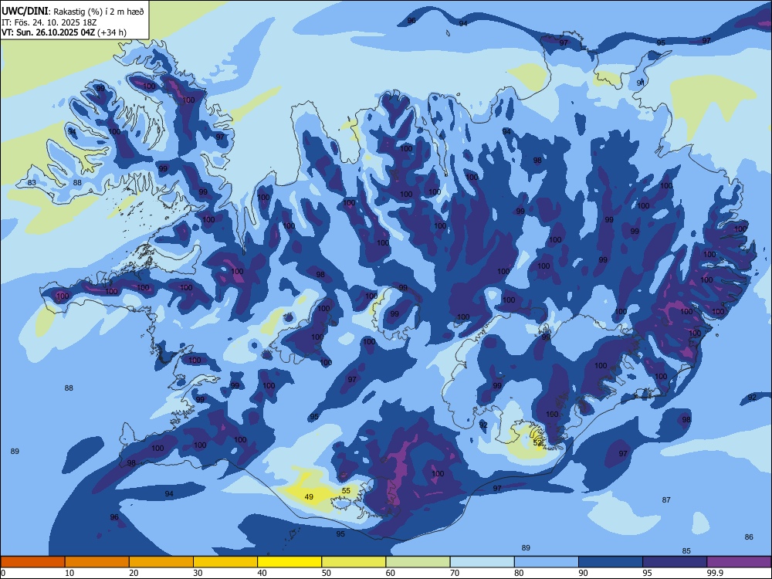Click the humidity value 49 on the map
This screenshot has width=772, height=579.
[309, 496]
